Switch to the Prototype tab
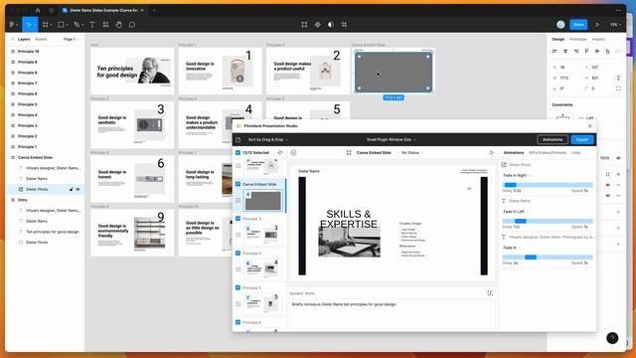Viewport: 636px width, 358px height. [578, 40]
